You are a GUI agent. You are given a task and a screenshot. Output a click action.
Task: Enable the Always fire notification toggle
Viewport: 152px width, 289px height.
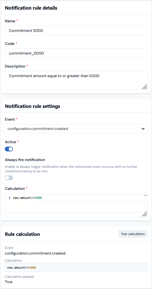coord(9,178)
